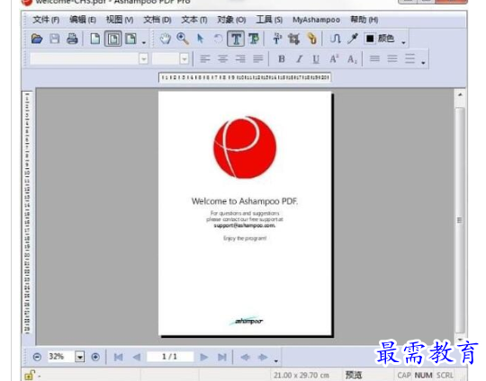Open a file with the folder icon
This screenshot has width=486, height=381.
[x=37, y=39]
